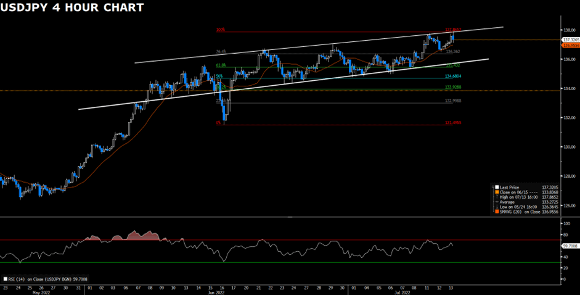Click the 134.6804 Fibonacci 50% price label
Viewport: 580px width, 295px height.
(x=453, y=77)
